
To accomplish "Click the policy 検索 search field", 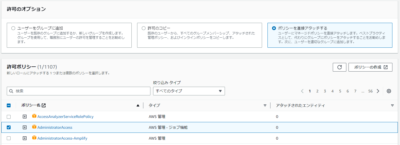I will 79,91.
